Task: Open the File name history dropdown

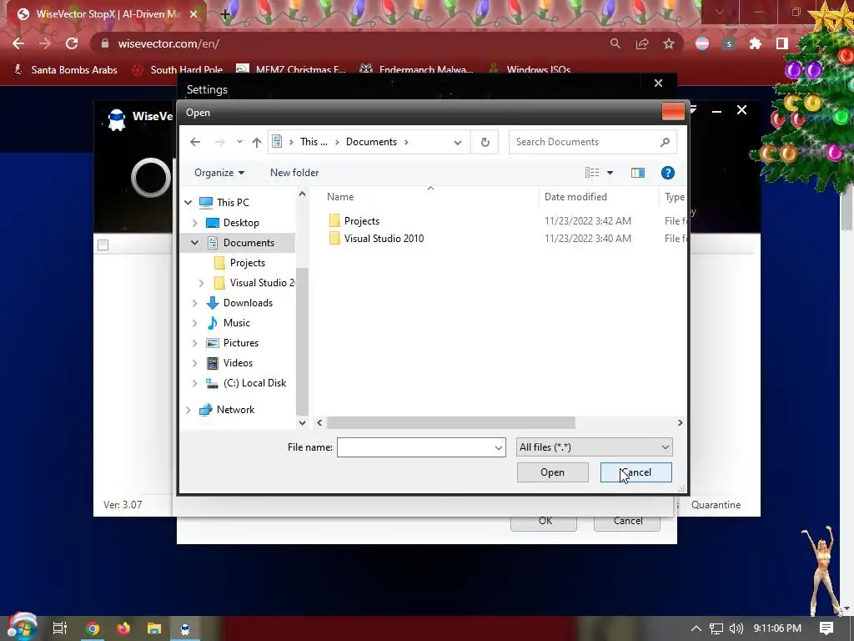Action: coord(498,447)
